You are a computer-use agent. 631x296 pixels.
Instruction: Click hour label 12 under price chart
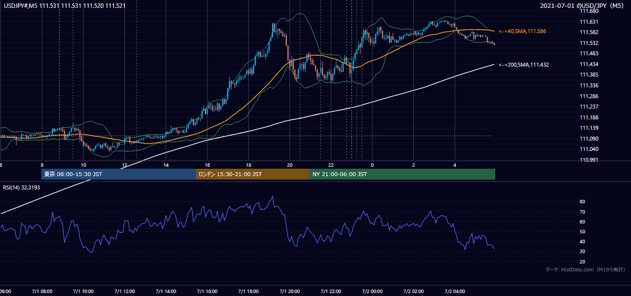tap(124, 165)
